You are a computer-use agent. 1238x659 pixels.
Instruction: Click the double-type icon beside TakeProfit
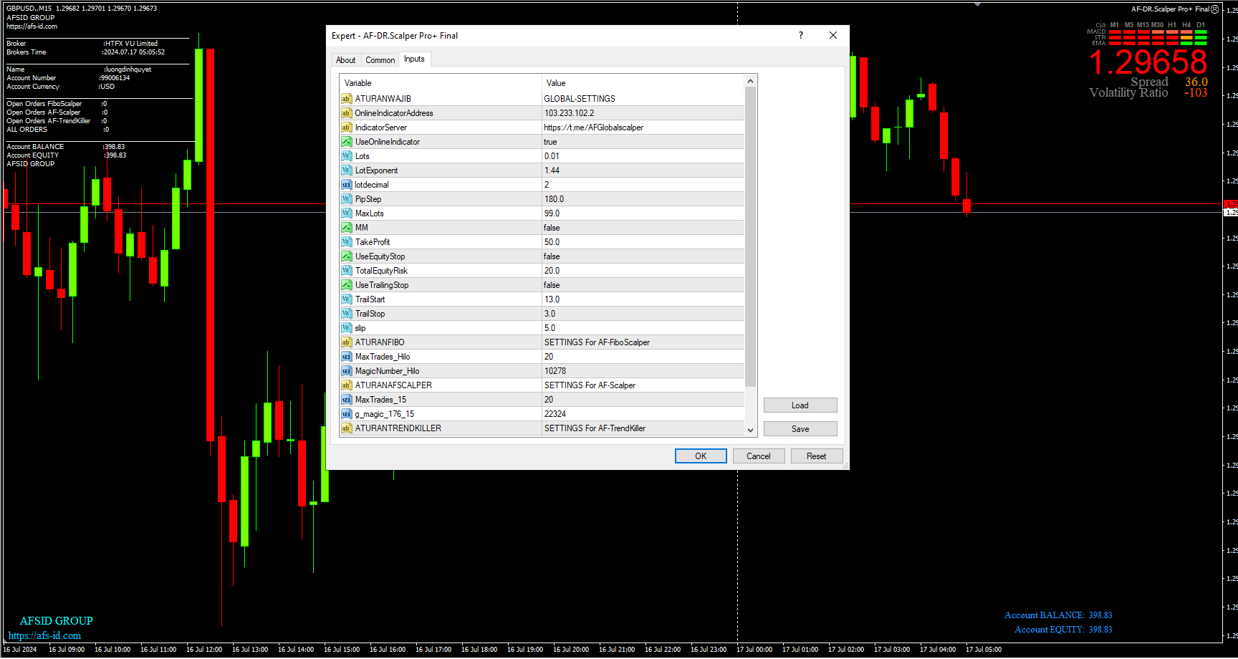(346, 242)
